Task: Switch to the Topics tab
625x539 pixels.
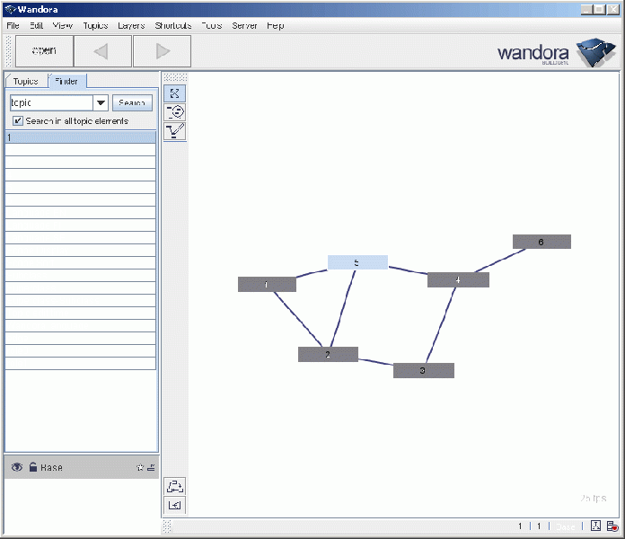Action: (25, 81)
